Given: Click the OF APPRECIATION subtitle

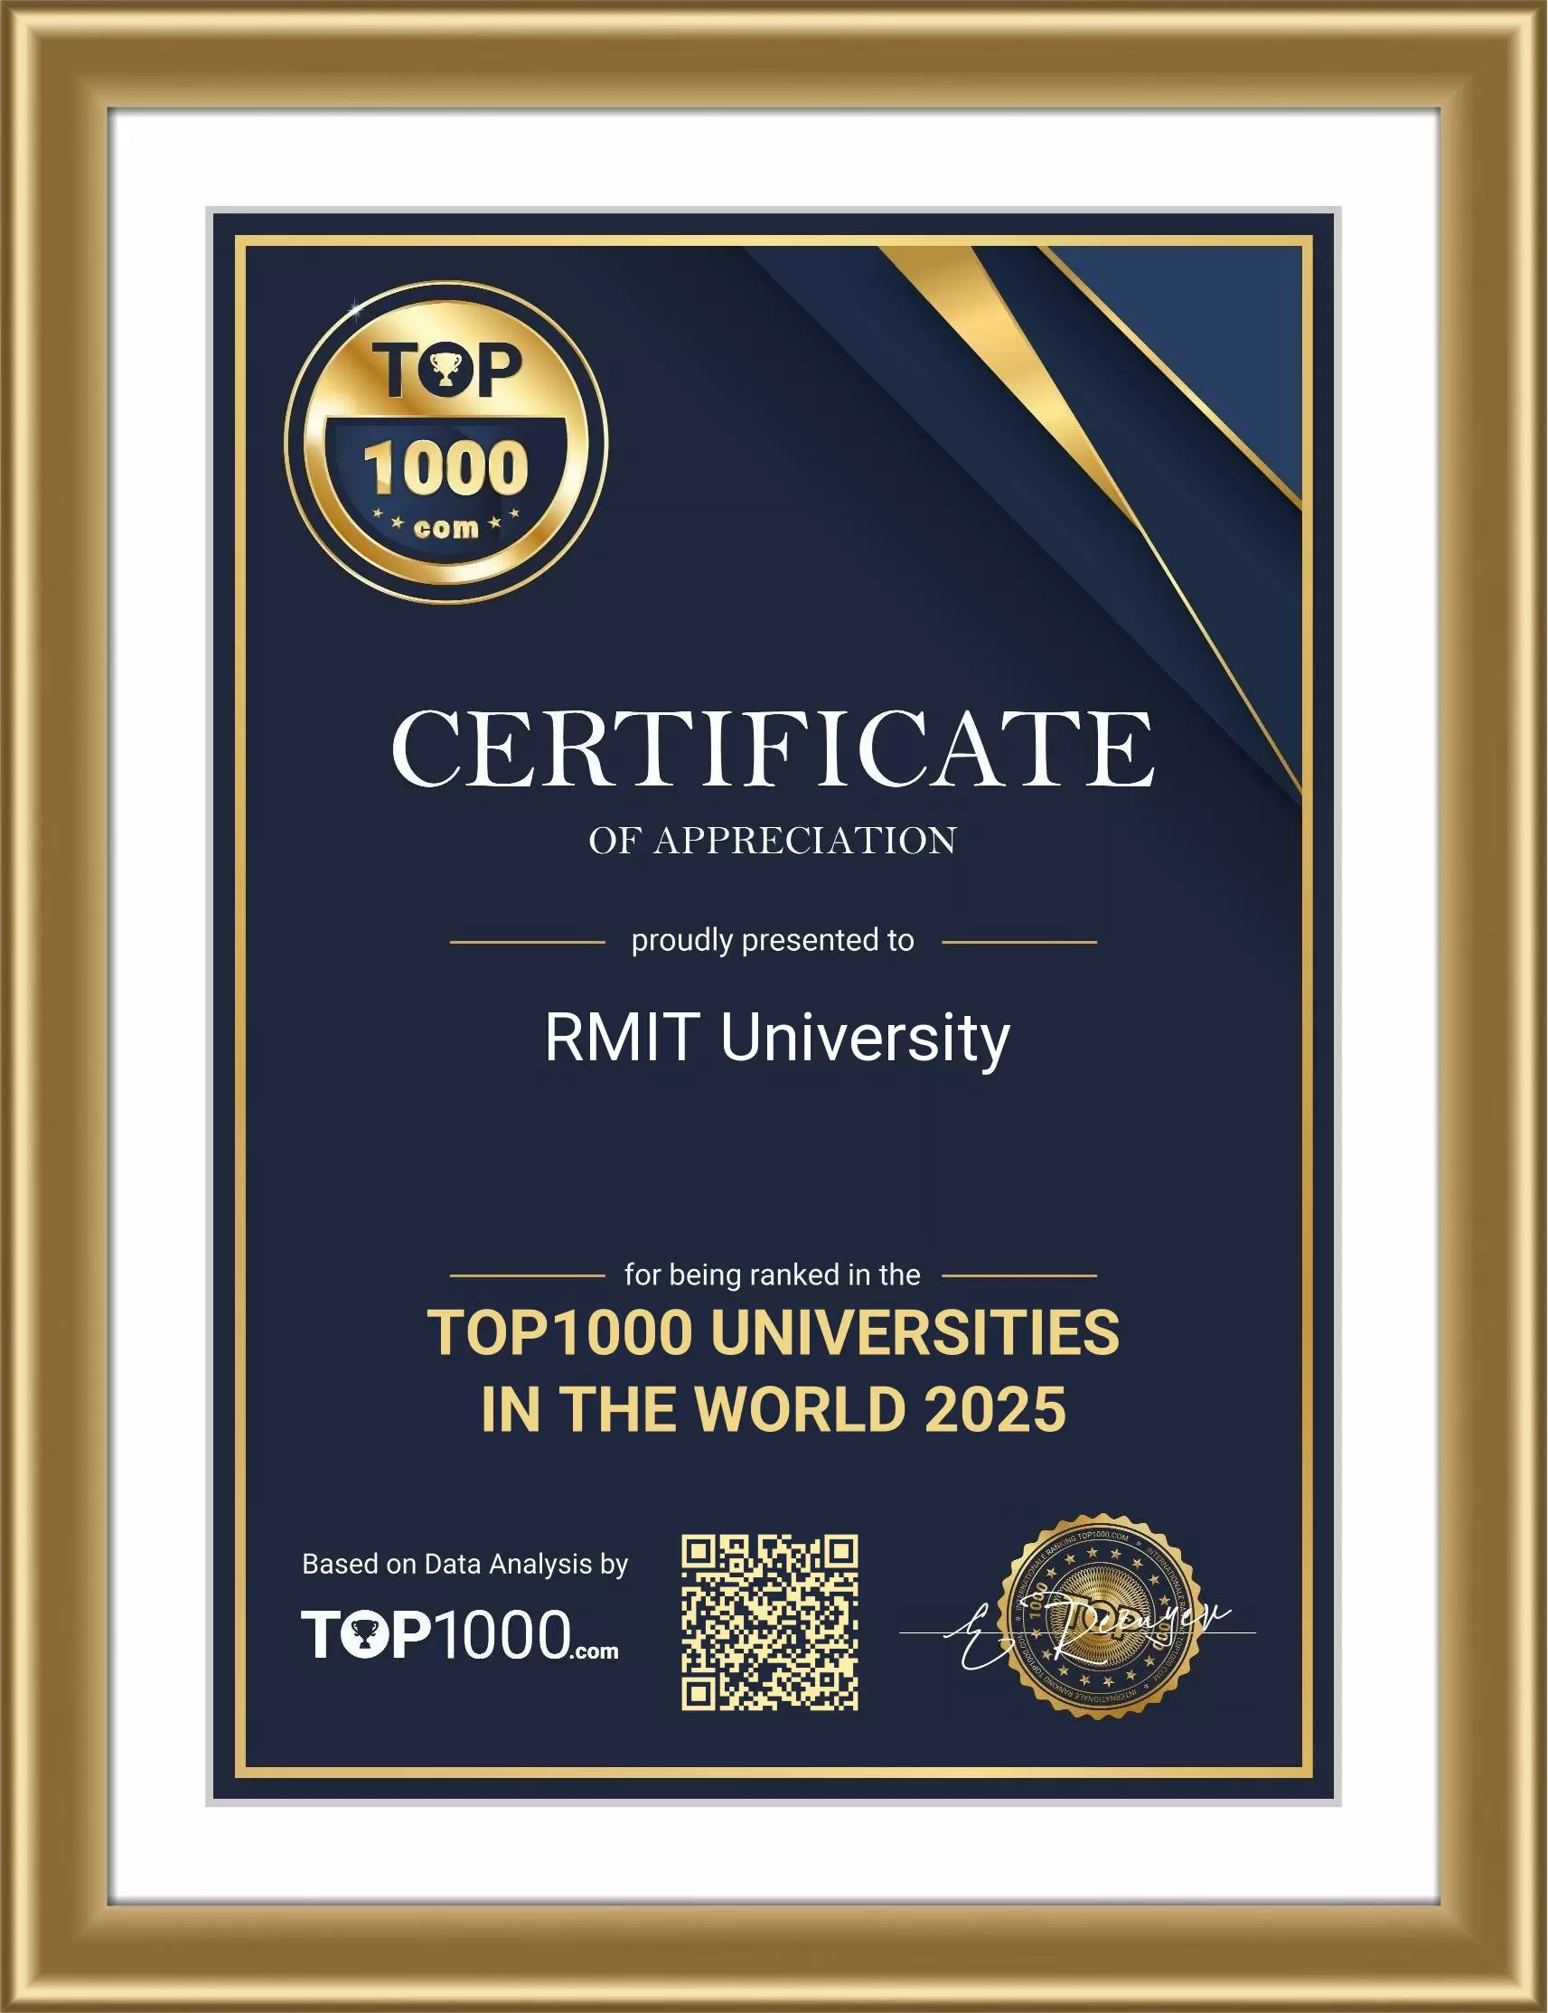Looking at the screenshot, I should [x=773, y=841].
